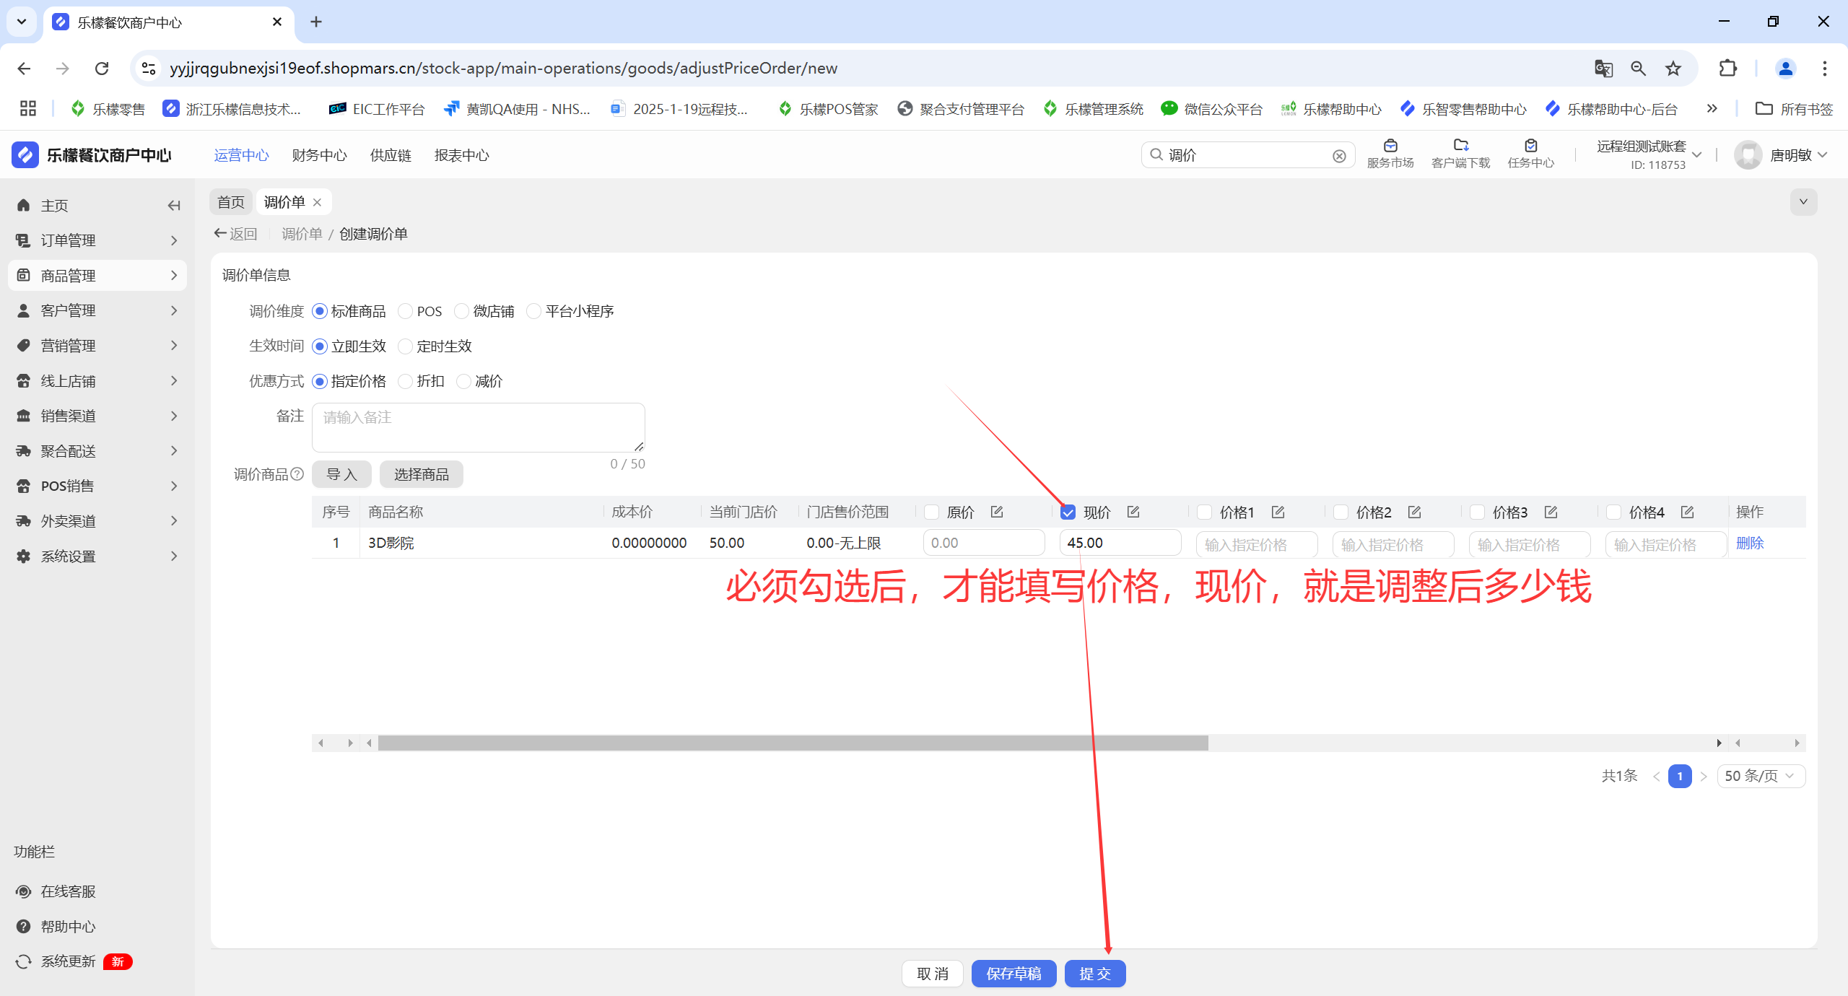
Task: Click the 取消 button
Action: pyautogui.click(x=933, y=974)
